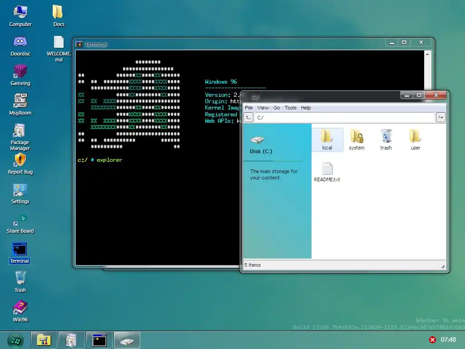Screen dimensions: 465x349
Task: Click the Disk (C:) drive icon in sidebar
Action: (x=257, y=140)
